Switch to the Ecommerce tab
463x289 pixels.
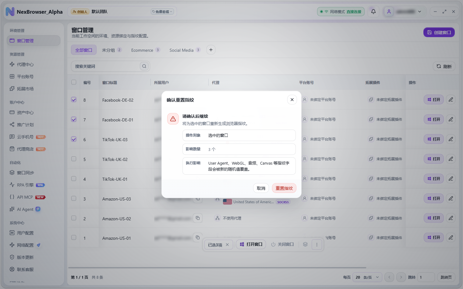click(x=145, y=50)
